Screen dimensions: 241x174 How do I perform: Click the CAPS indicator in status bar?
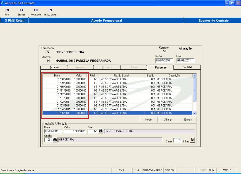[x=203, y=170]
